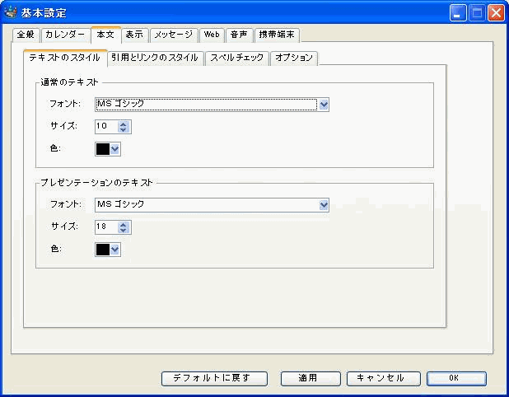Click the プレゼンテーション size field showing 18

(x=106, y=227)
